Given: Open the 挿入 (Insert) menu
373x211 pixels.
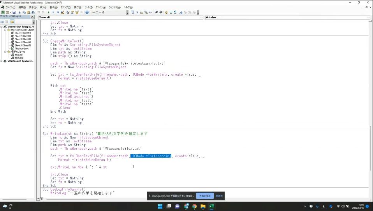Looking at the screenshot, I should point(43,7).
